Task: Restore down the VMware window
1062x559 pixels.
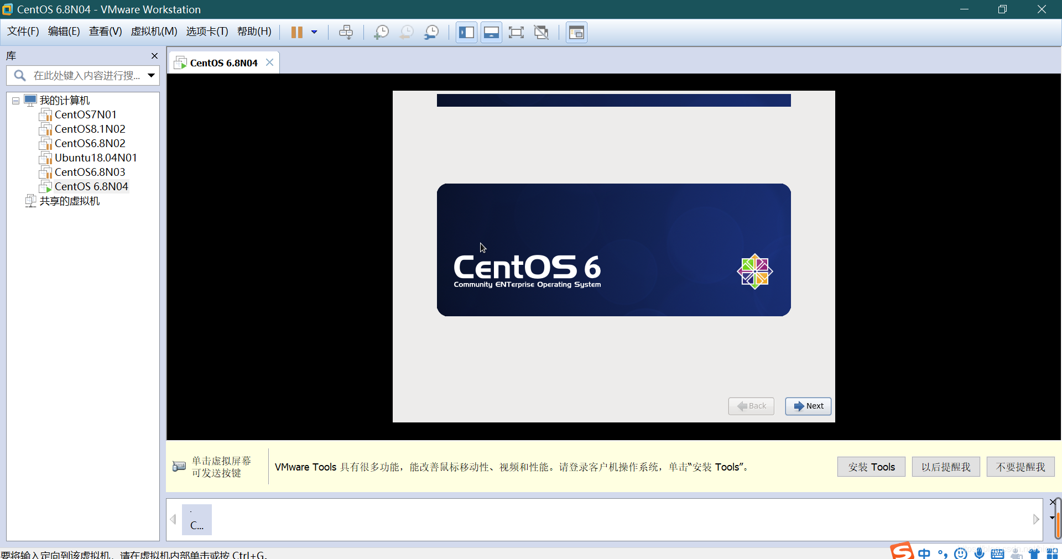Action: pos(1002,9)
